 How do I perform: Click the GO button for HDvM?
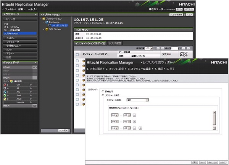point(35,67)
